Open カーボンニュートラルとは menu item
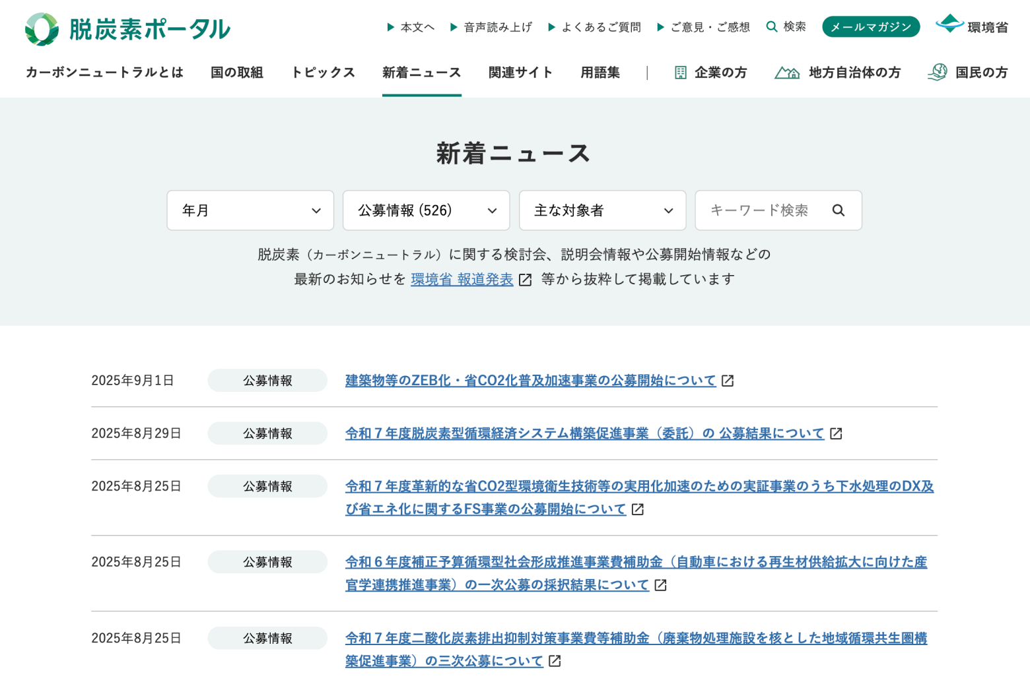 coord(104,73)
